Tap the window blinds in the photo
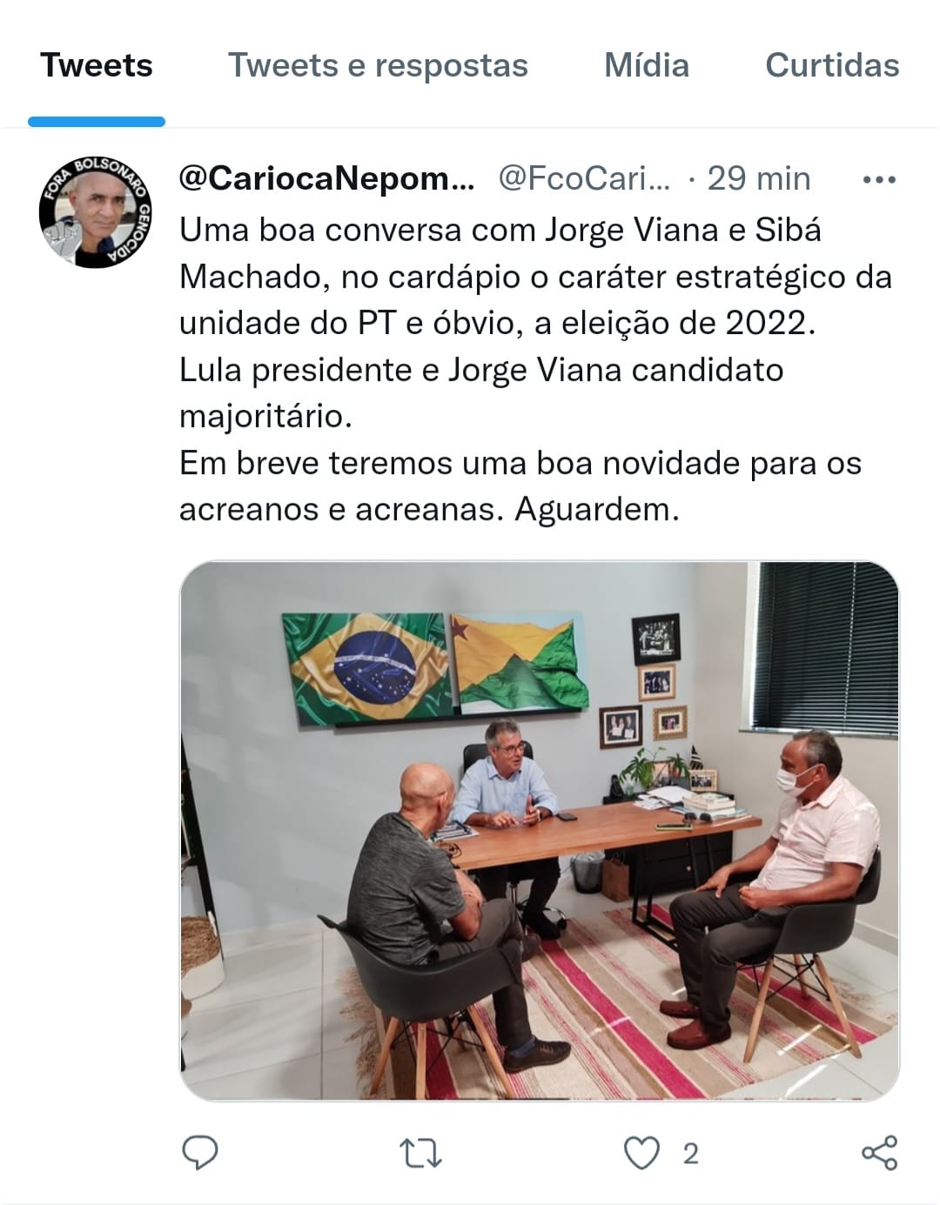This screenshot has height=1205, width=940. point(824,647)
